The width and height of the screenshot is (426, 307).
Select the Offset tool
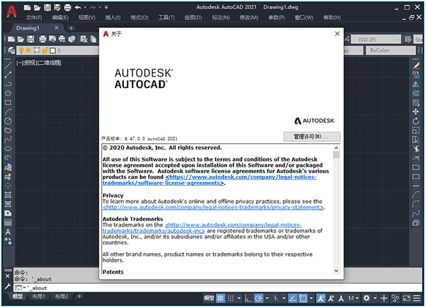click(415, 93)
